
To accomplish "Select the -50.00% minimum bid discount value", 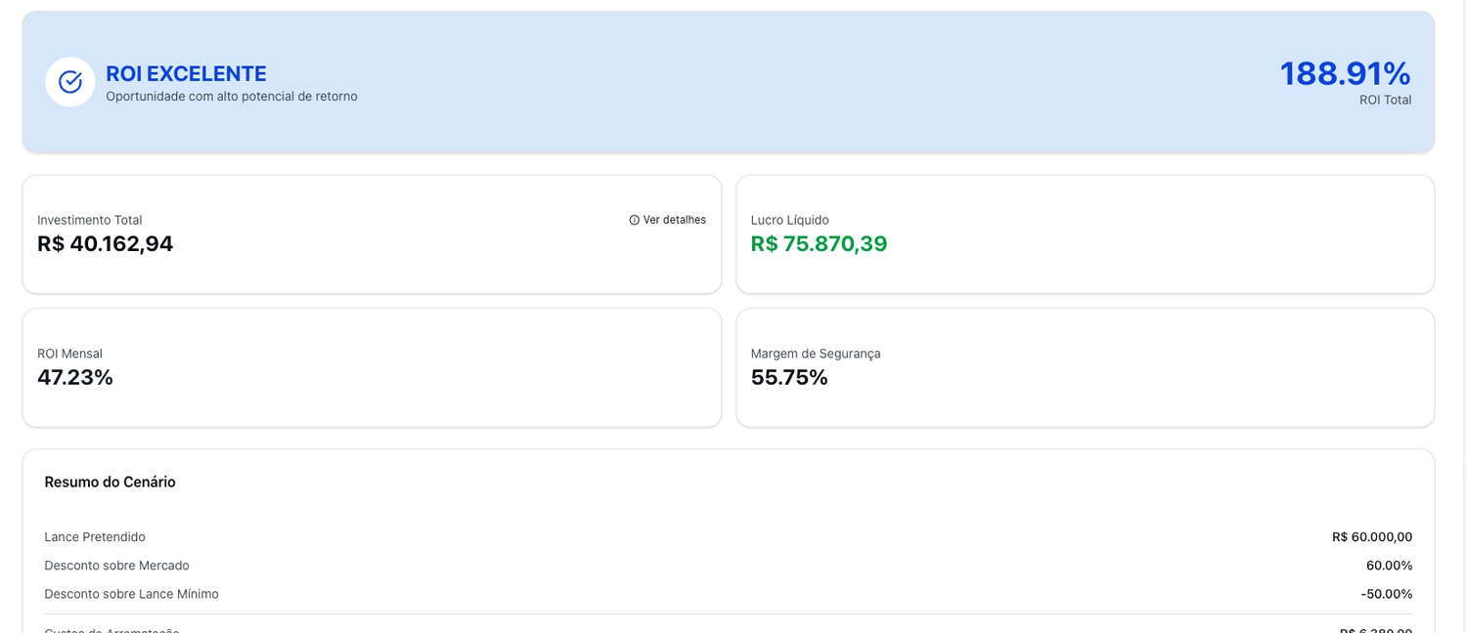I will pyautogui.click(x=1386, y=594).
